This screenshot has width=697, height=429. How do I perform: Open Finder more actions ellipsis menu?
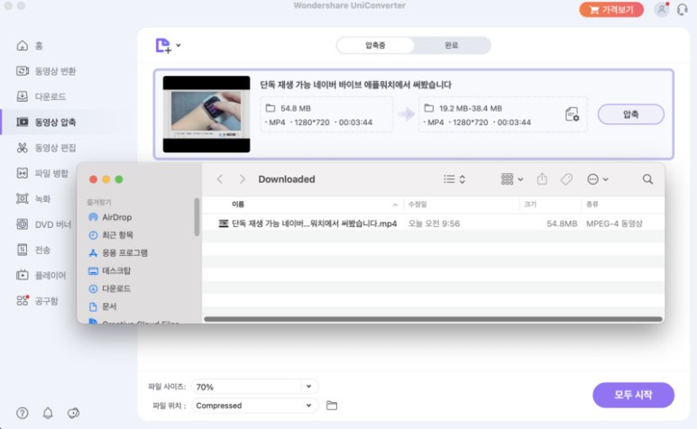pos(598,179)
